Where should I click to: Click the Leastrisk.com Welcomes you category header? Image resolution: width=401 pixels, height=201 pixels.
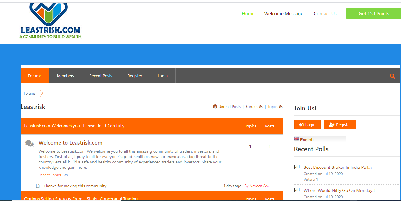click(74, 126)
